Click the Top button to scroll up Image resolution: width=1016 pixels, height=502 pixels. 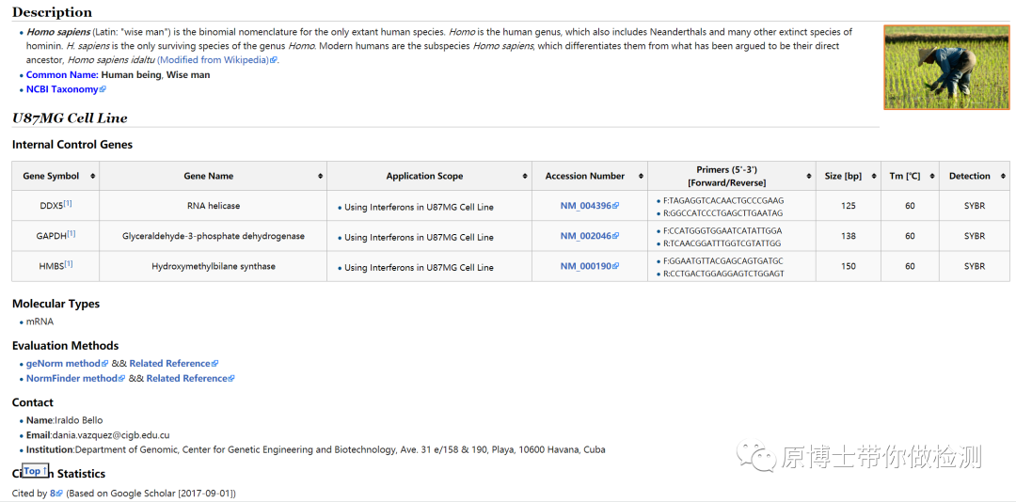[x=33, y=471]
